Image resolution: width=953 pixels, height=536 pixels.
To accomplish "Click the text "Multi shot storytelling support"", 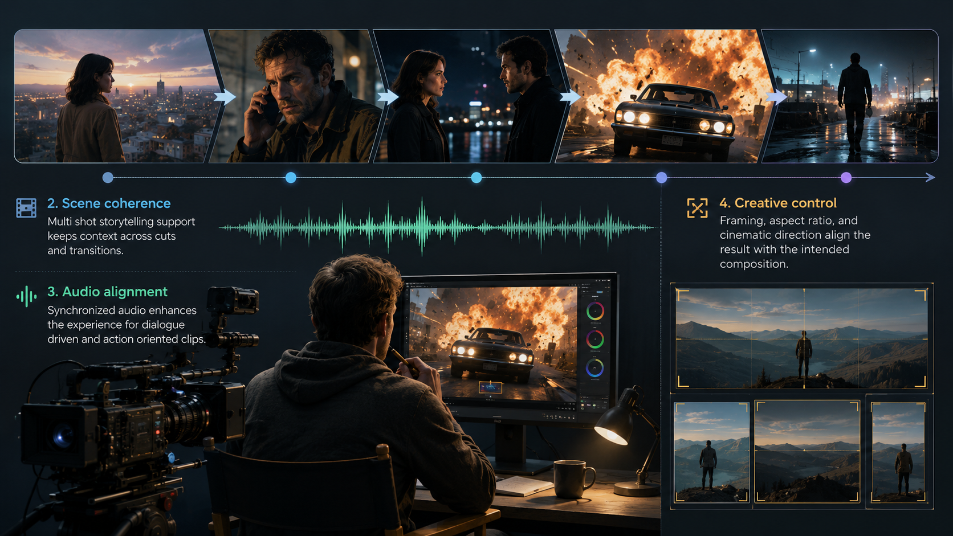I will point(121,222).
